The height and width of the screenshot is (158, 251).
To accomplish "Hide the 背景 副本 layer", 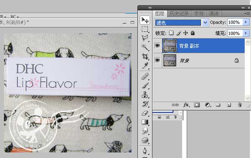I will click(x=157, y=45).
